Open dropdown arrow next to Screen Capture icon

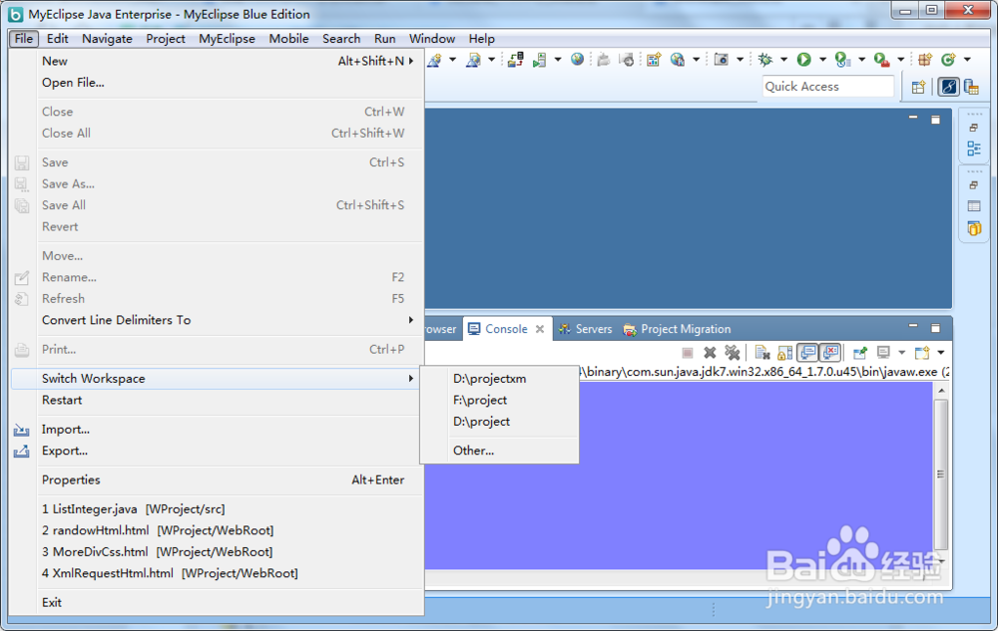[740, 60]
